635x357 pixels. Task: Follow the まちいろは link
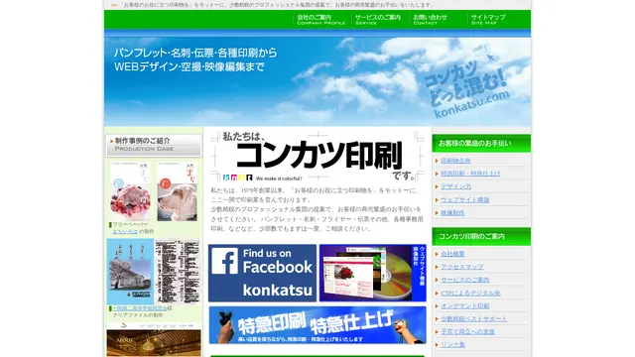(125, 231)
